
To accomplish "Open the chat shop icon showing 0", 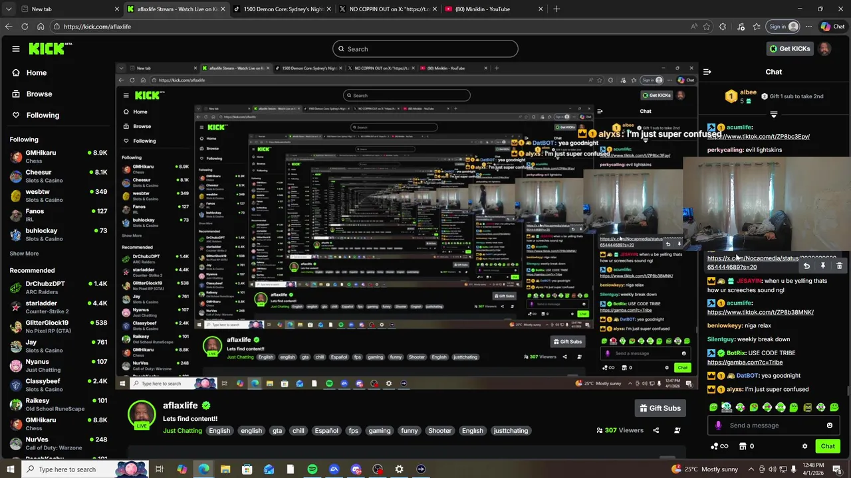I will point(747,446).
